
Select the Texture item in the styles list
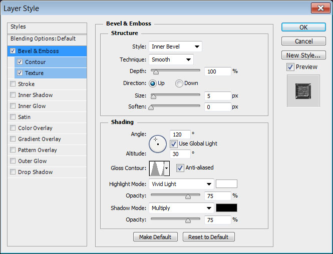(x=34, y=73)
